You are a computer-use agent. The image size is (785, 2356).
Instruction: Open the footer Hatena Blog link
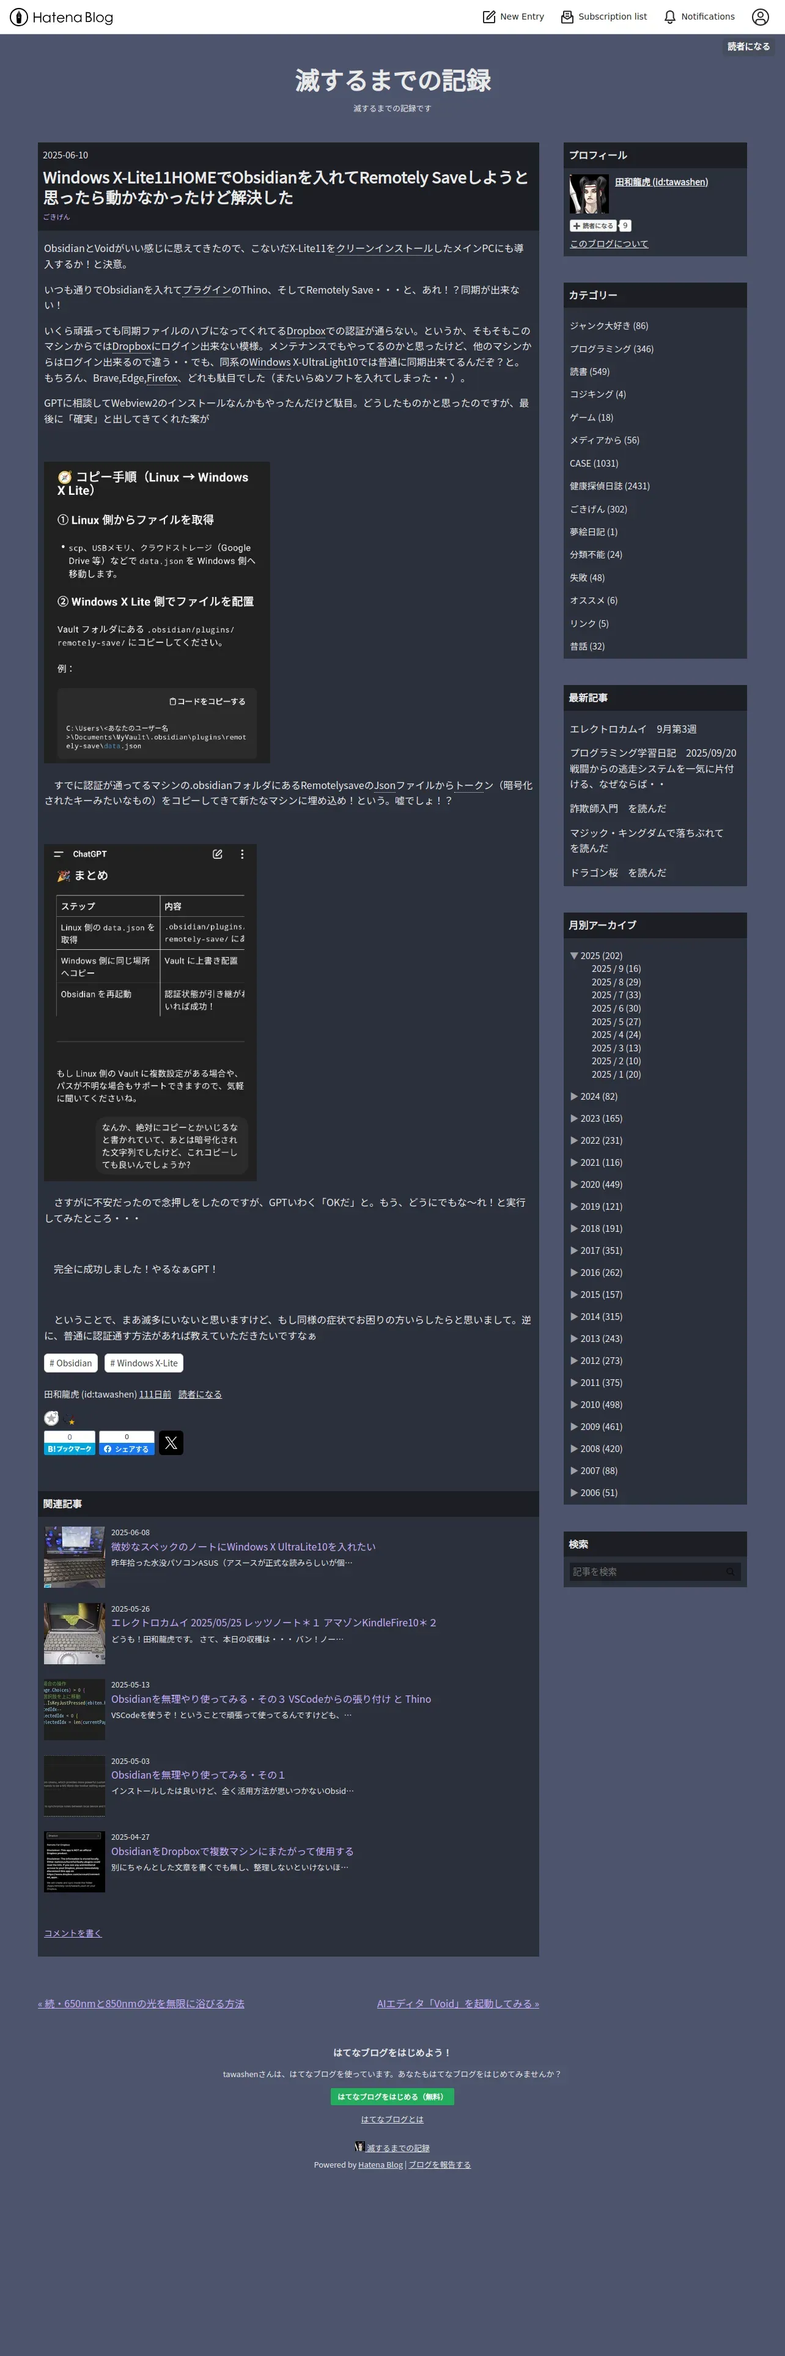(380, 2165)
